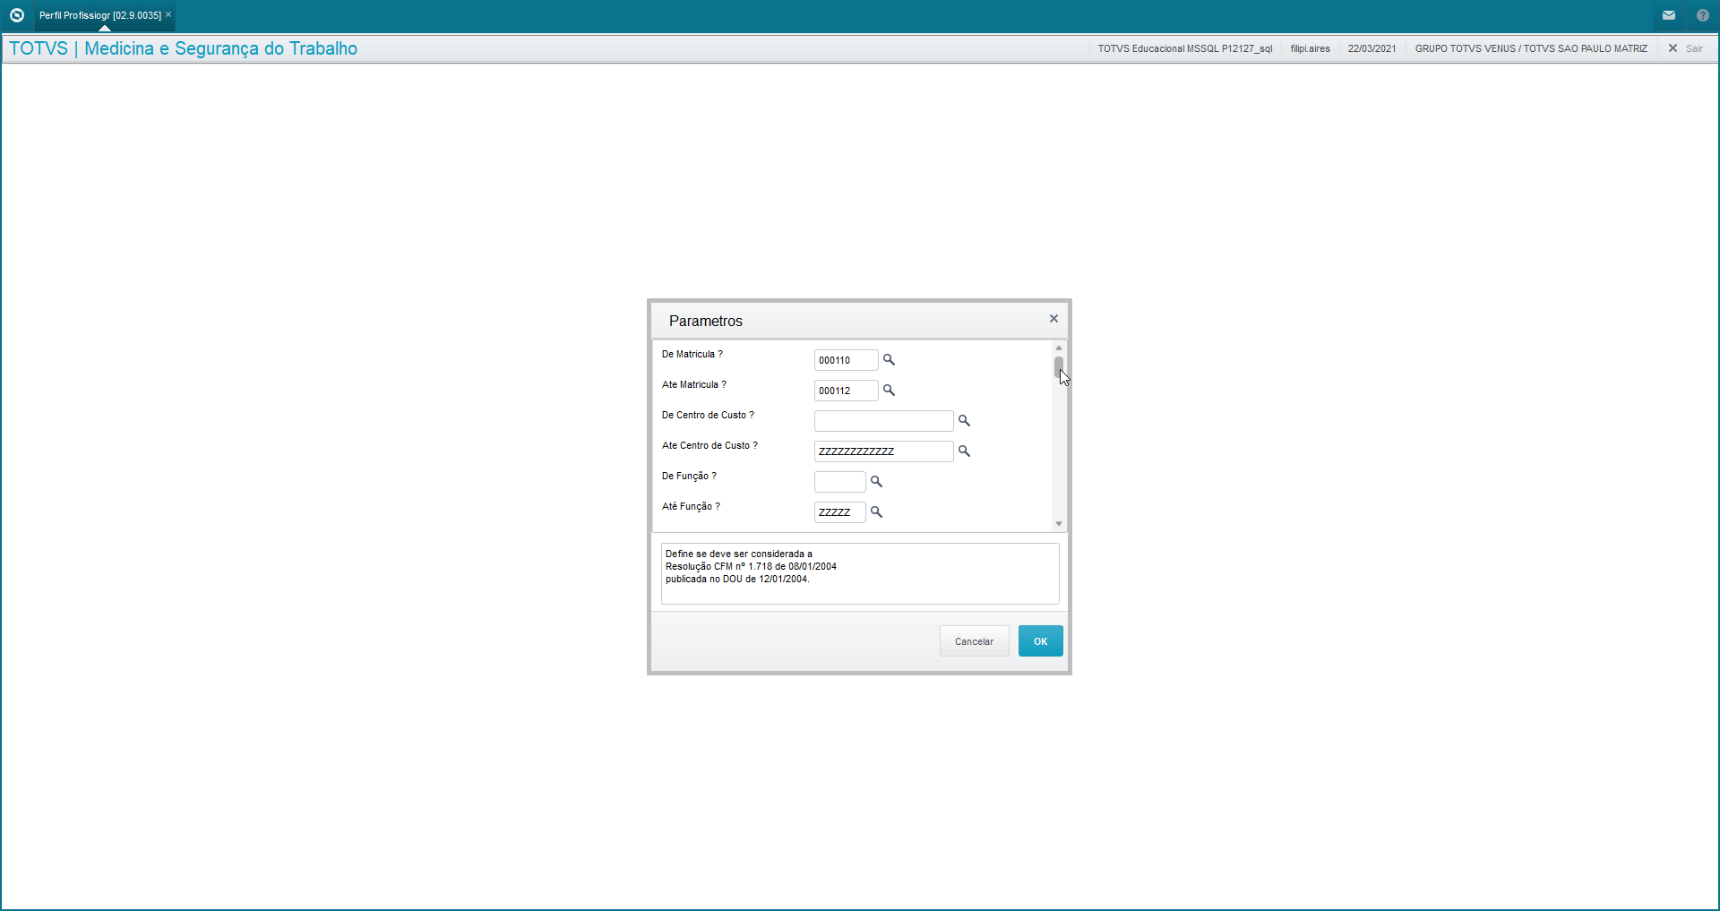Click the TOTVS logo icon
Image resolution: width=1720 pixels, height=911 pixels.
click(x=16, y=15)
